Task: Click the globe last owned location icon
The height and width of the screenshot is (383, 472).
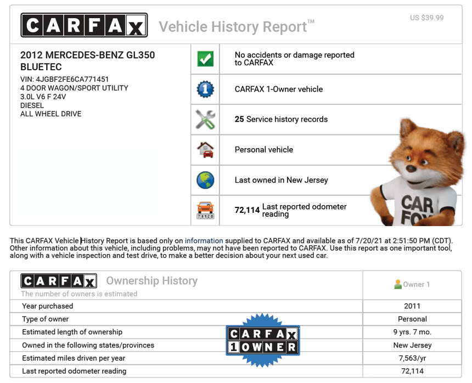Action: [x=205, y=180]
